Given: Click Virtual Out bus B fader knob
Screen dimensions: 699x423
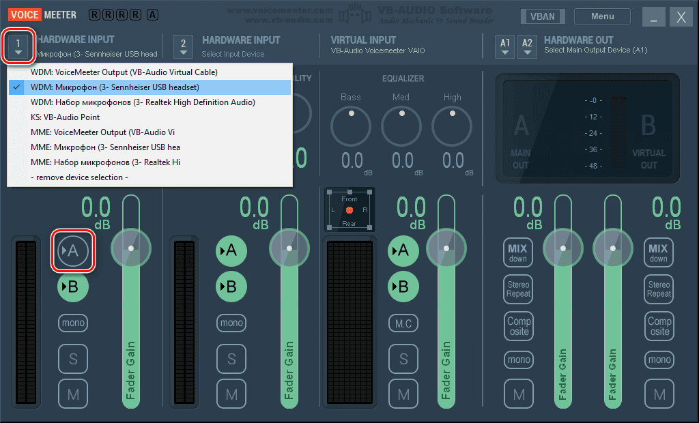Looking at the screenshot, I should tap(613, 248).
